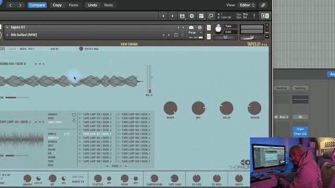Choose the BROKEN filter tag

pyautogui.click(x=52, y=142)
